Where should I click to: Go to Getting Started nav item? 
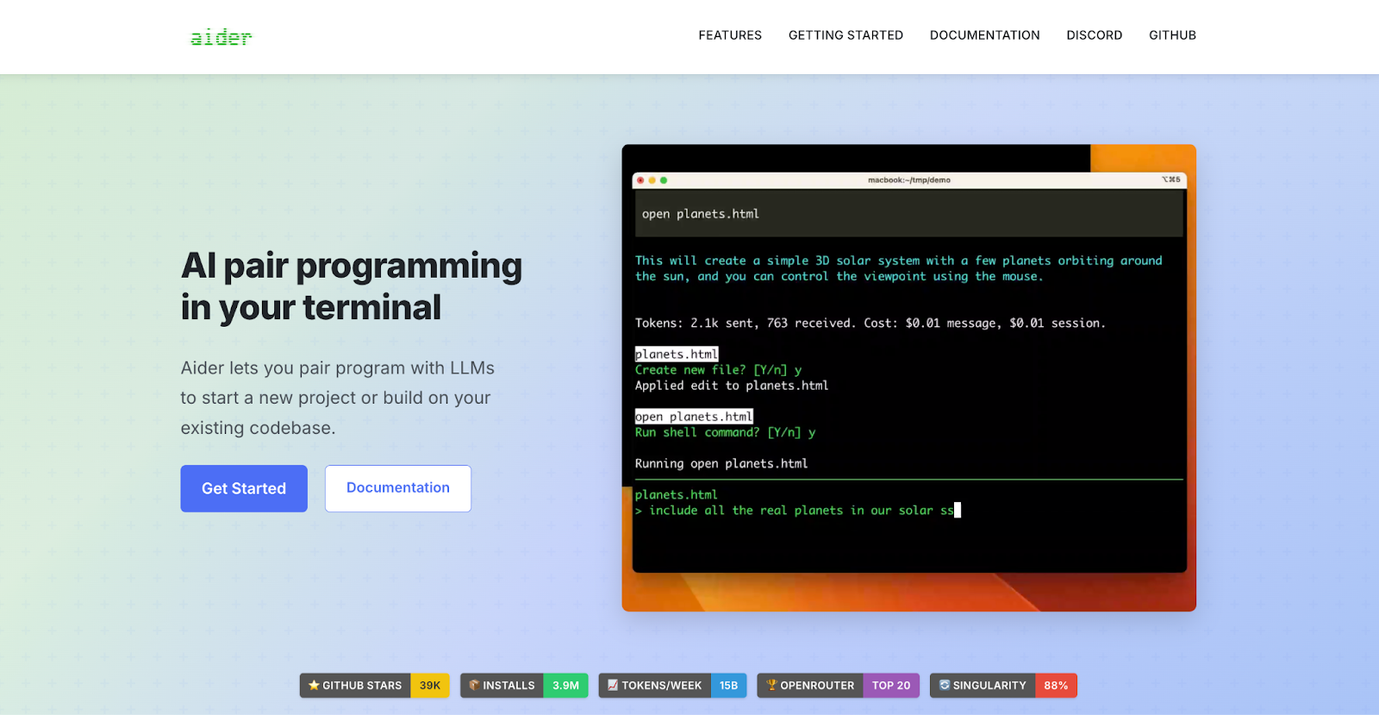[x=845, y=35]
